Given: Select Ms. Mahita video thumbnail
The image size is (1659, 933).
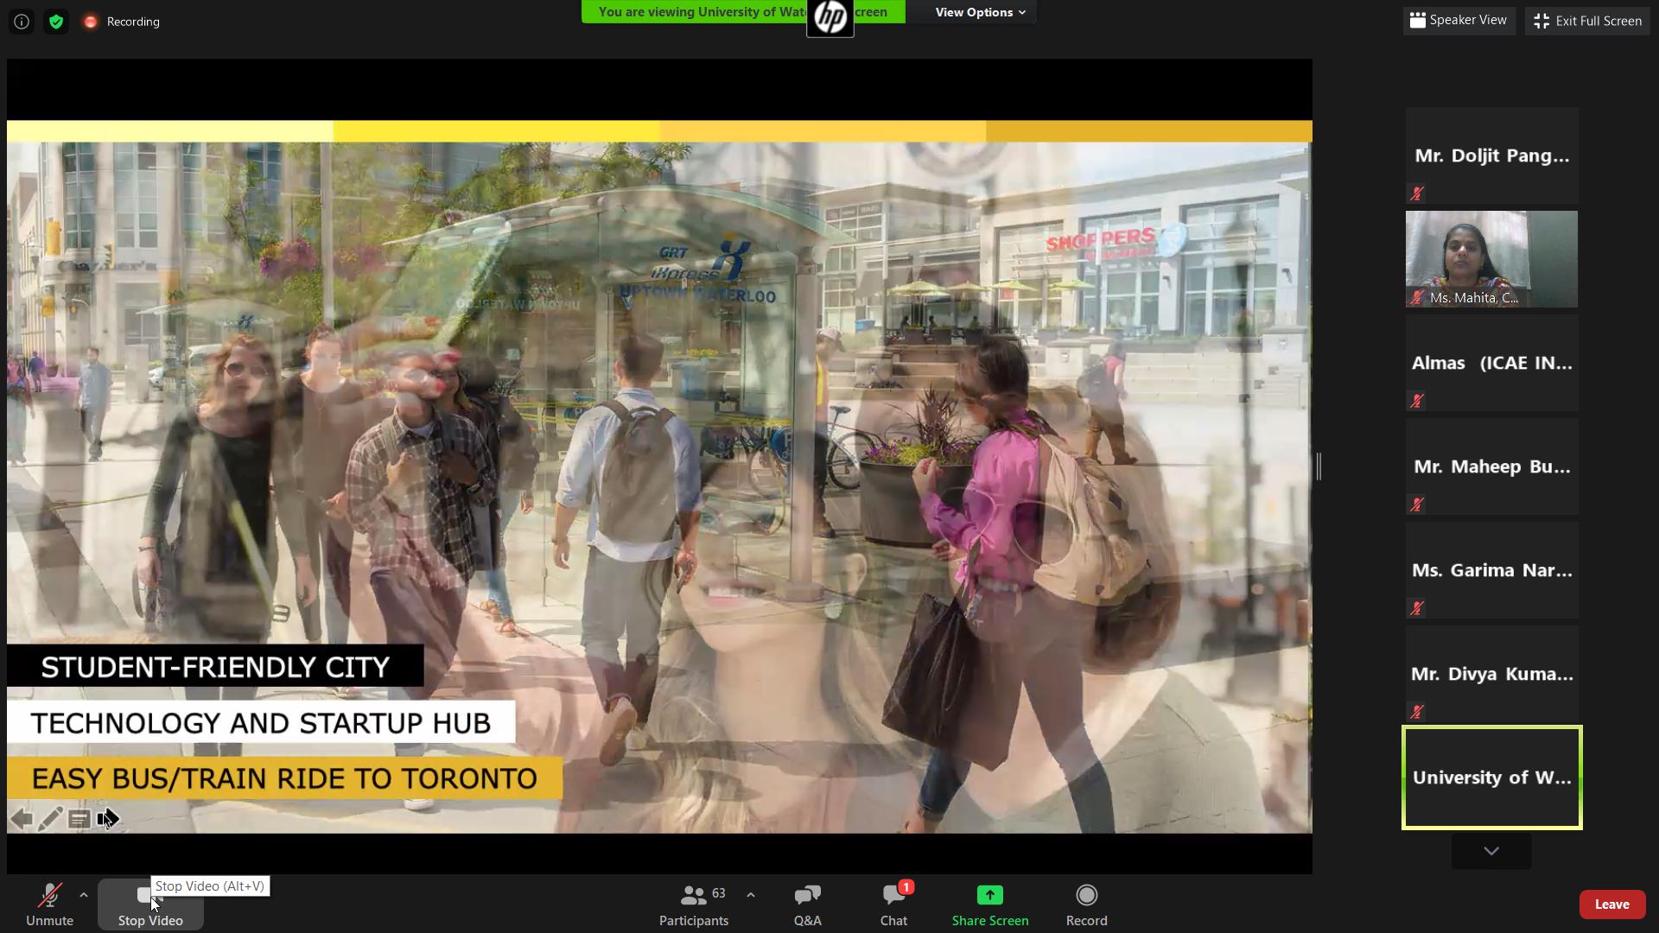Looking at the screenshot, I should point(1491,259).
